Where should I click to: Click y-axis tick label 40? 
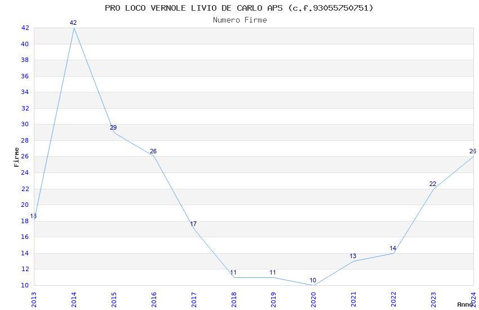[x=25, y=44]
